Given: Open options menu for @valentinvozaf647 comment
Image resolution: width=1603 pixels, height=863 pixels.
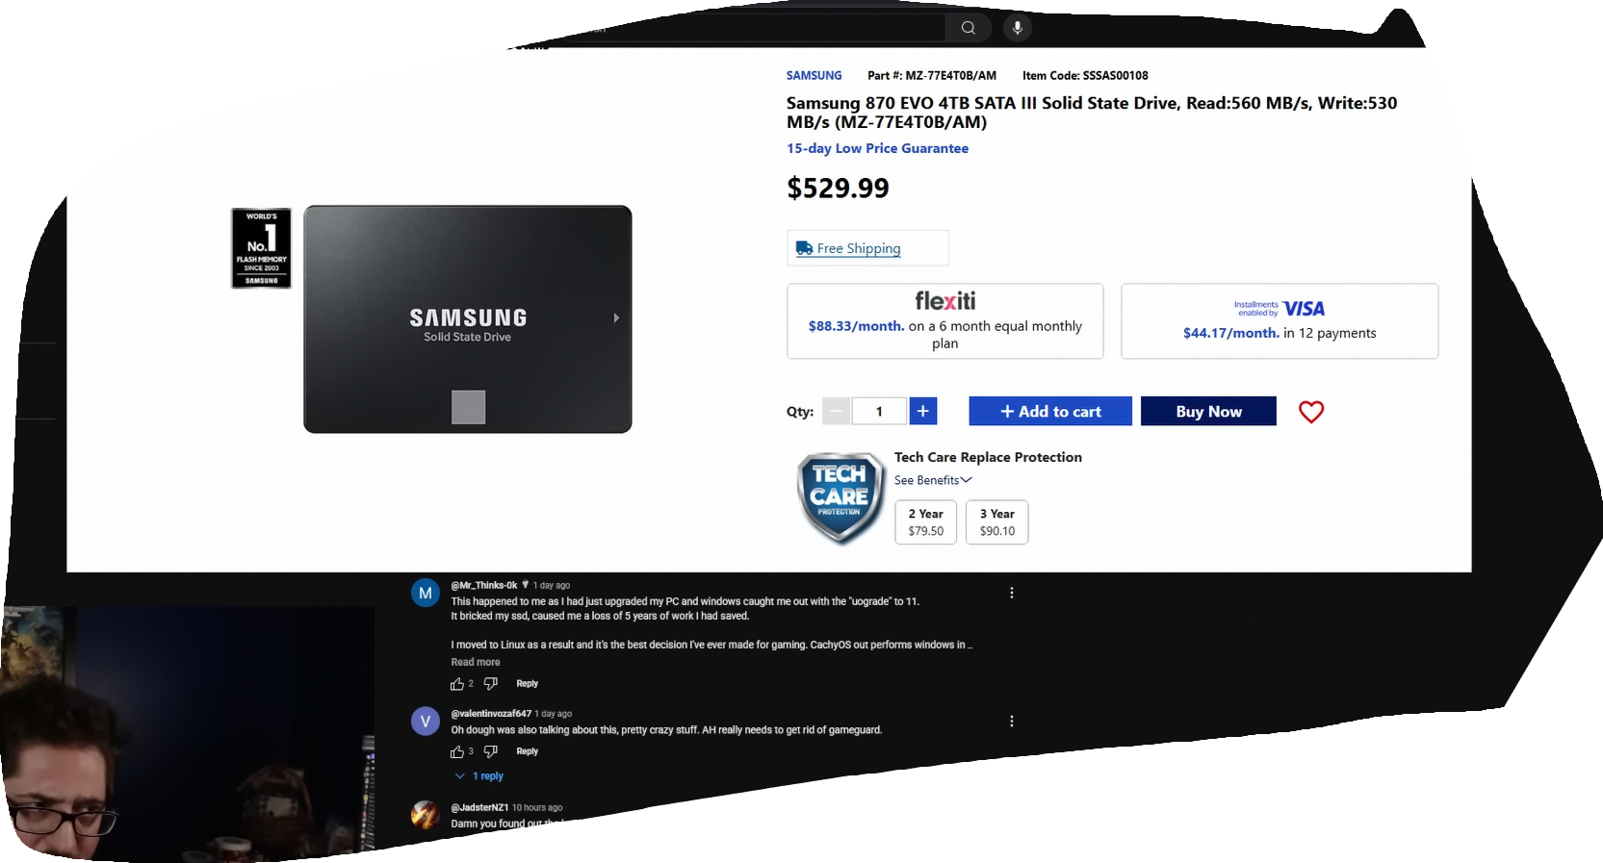Looking at the screenshot, I should pyautogui.click(x=1012, y=722).
